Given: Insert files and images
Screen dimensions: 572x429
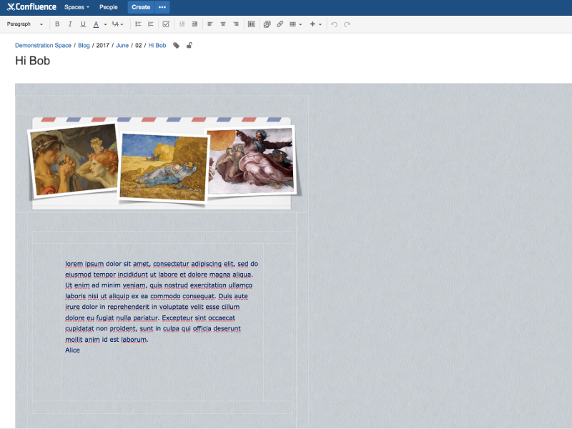Looking at the screenshot, I should (267, 24).
